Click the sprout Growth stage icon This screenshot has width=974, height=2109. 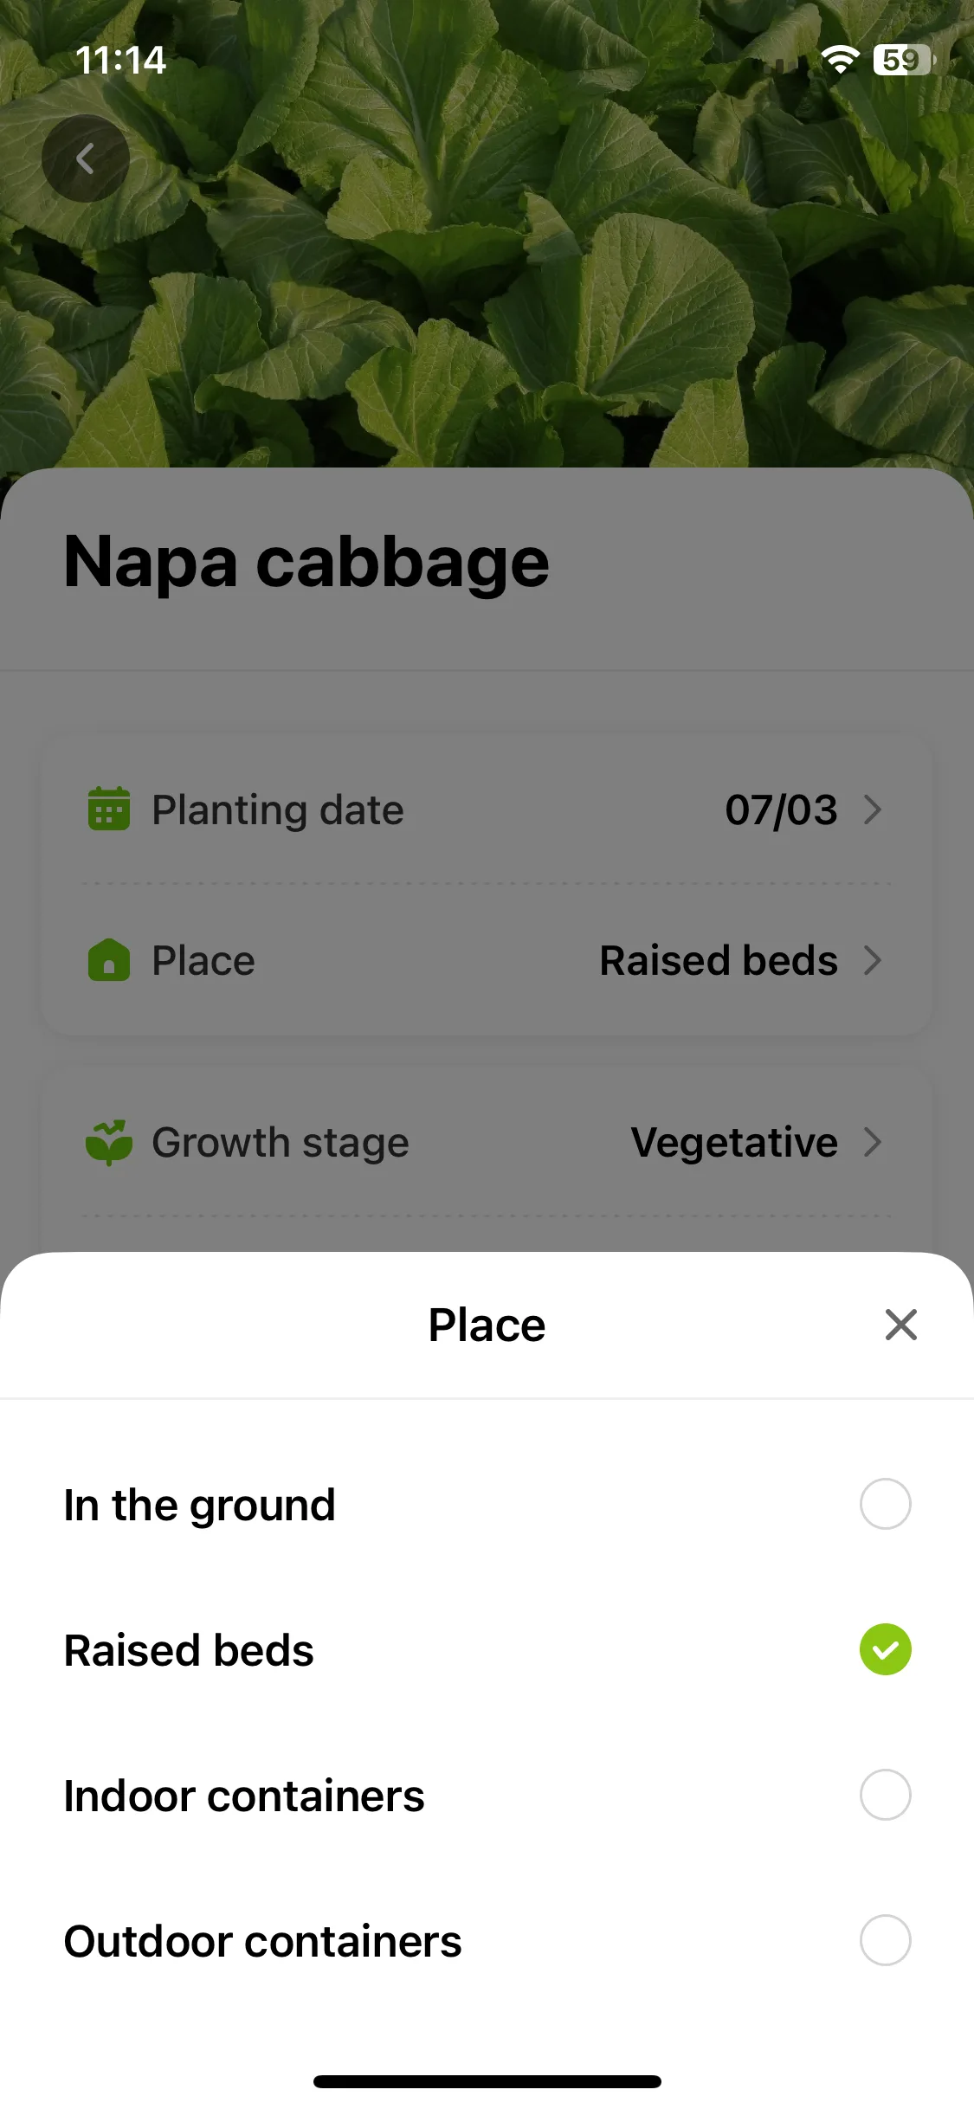tap(109, 1142)
